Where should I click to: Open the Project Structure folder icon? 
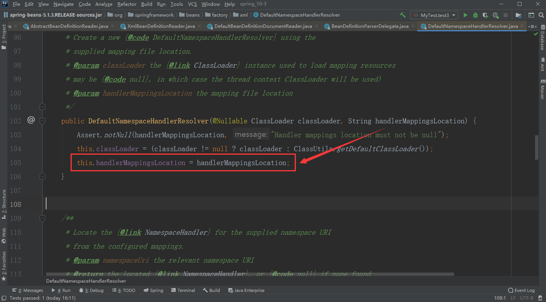tap(518, 15)
